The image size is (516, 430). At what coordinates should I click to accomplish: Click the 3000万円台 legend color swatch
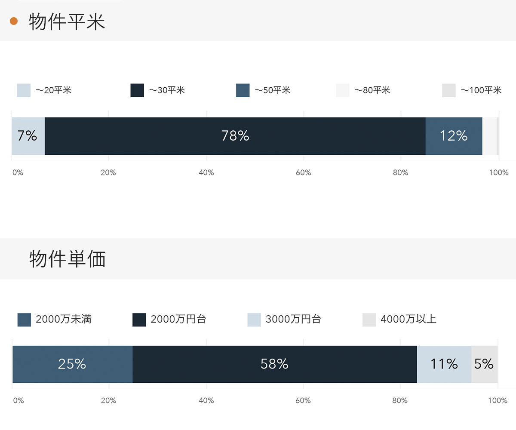tap(254, 319)
